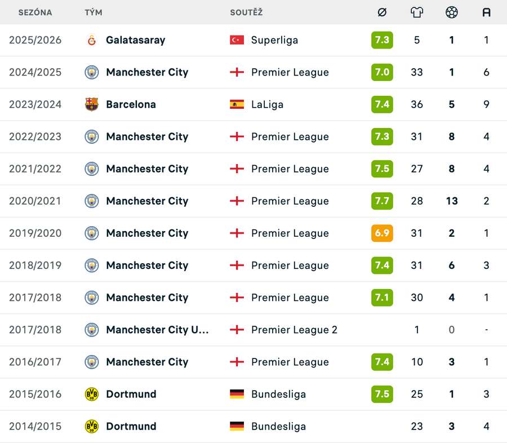Click the orange 6.9 rating badge
The height and width of the screenshot is (443, 507).
coord(382,233)
